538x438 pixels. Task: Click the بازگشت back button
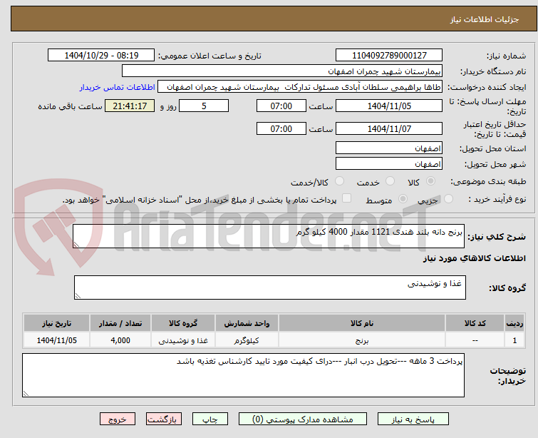coord(164,419)
